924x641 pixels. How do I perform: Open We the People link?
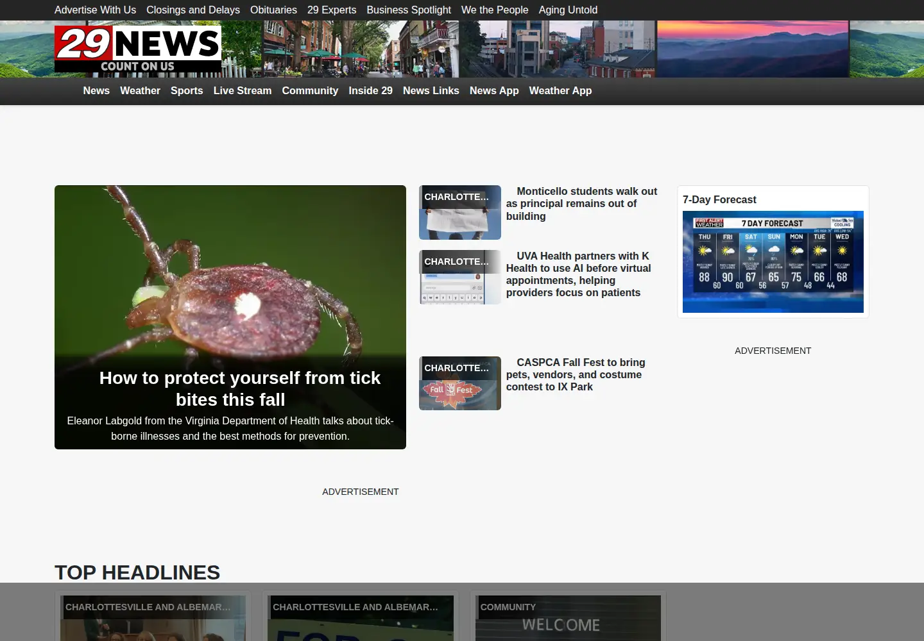click(x=495, y=10)
